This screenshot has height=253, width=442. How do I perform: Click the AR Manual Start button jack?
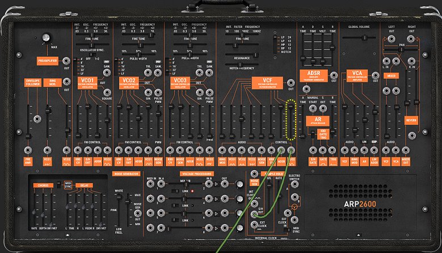click(313, 108)
